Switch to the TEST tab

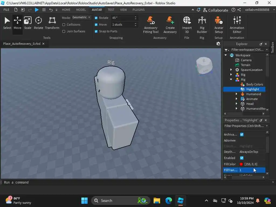tap(111, 10)
